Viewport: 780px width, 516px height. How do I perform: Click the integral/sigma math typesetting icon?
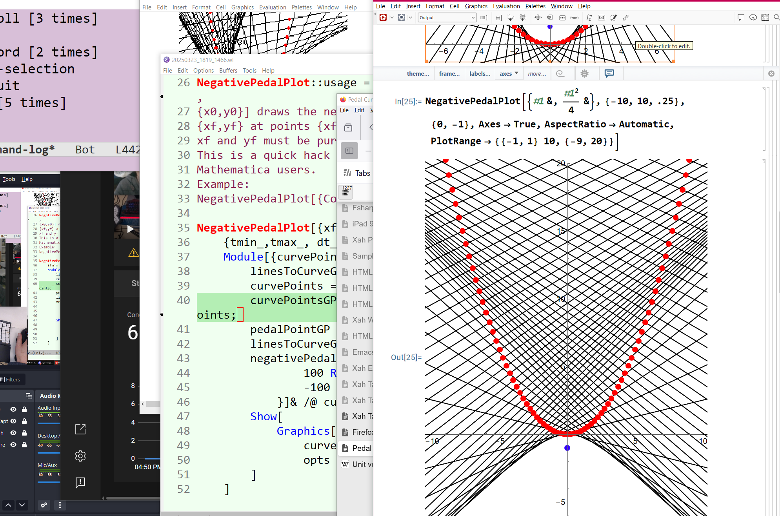pyautogui.click(x=589, y=18)
